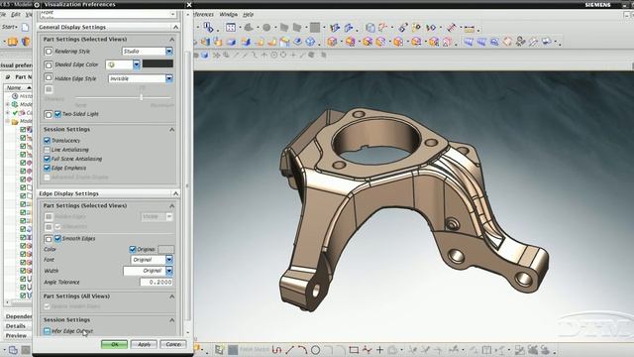Open the Hidden Edge Style dropdown showing Invisible

(169, 78)
